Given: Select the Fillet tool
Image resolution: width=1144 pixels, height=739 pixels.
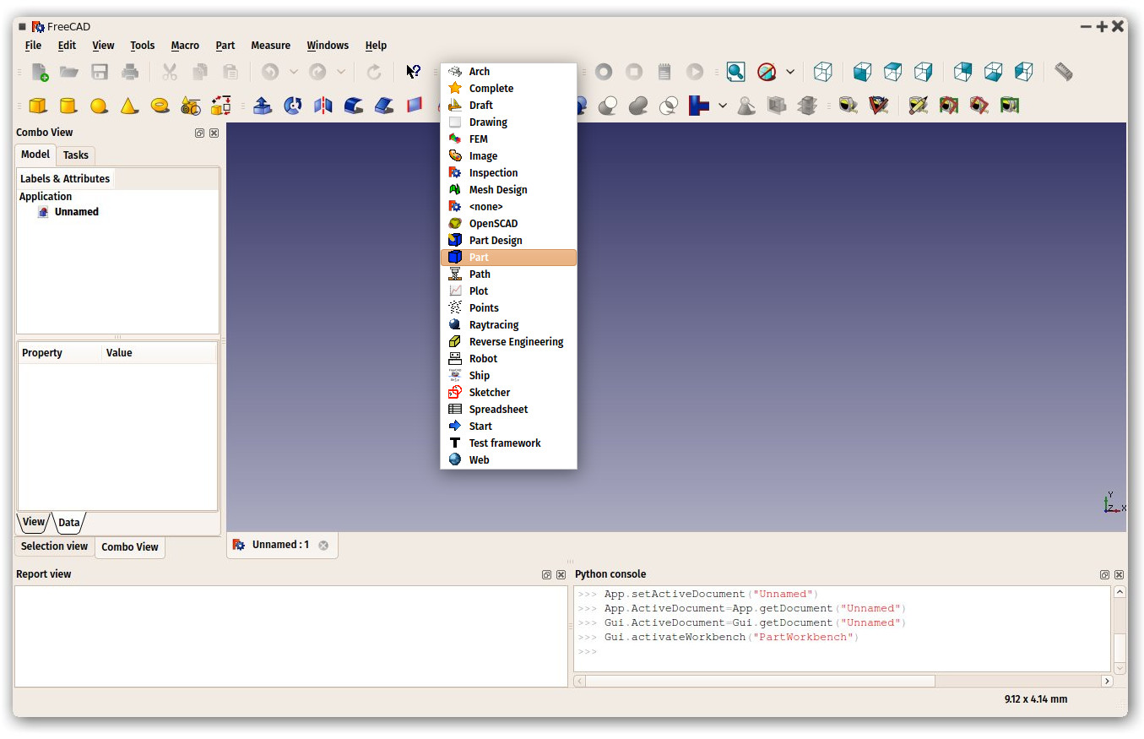Looking at the screenshot, I should coord(354,106).
